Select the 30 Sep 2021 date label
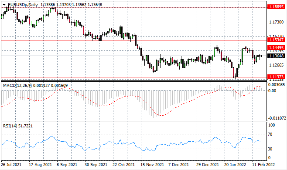This screenshot has width=287, height=170. click(96, 165)
